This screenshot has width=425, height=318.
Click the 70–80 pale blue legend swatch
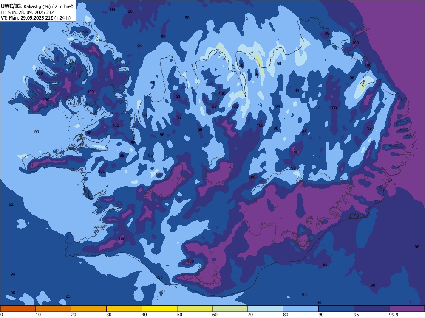(266, 309)
